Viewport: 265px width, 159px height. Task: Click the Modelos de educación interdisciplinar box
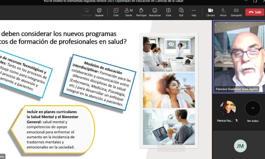(99, 82)
